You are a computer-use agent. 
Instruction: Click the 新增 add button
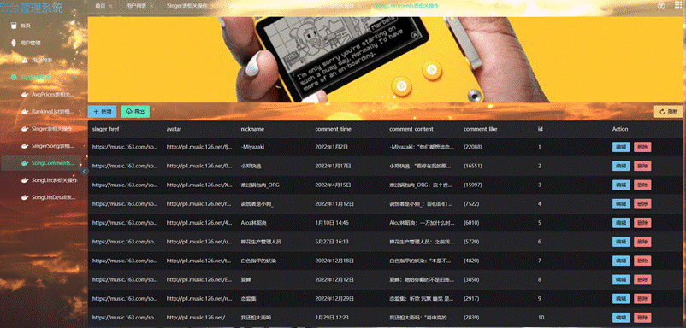(102, 112)
